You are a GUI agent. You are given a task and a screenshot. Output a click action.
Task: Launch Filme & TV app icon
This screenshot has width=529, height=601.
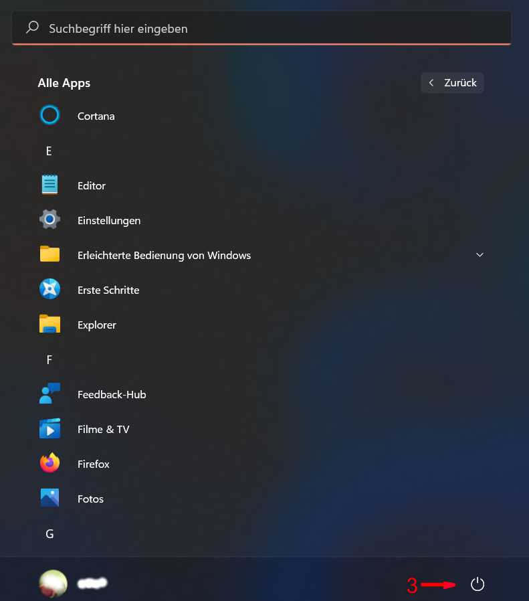click(x=49, y=428)
